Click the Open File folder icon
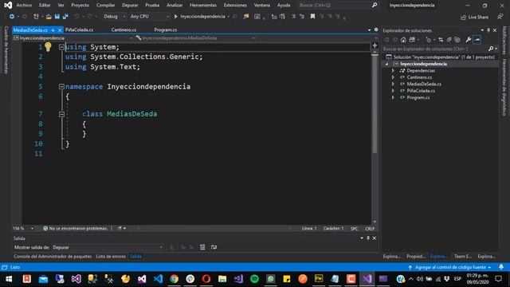Viewport: 510px width, 287px height. [x=49, y=16]
